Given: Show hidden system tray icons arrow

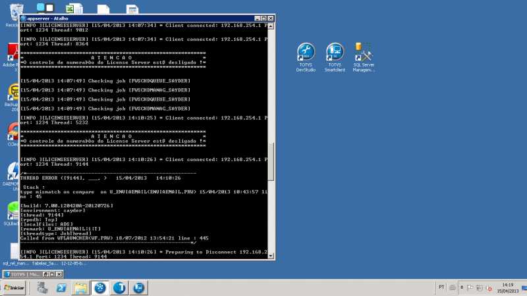Looking at the screenshot, I should click(x=462, y=287).
